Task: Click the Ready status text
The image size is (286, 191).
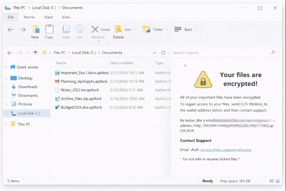Action: coord(208,181)
